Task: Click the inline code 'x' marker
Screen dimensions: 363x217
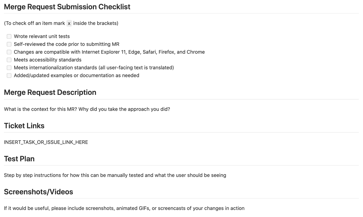Action: 69,23
